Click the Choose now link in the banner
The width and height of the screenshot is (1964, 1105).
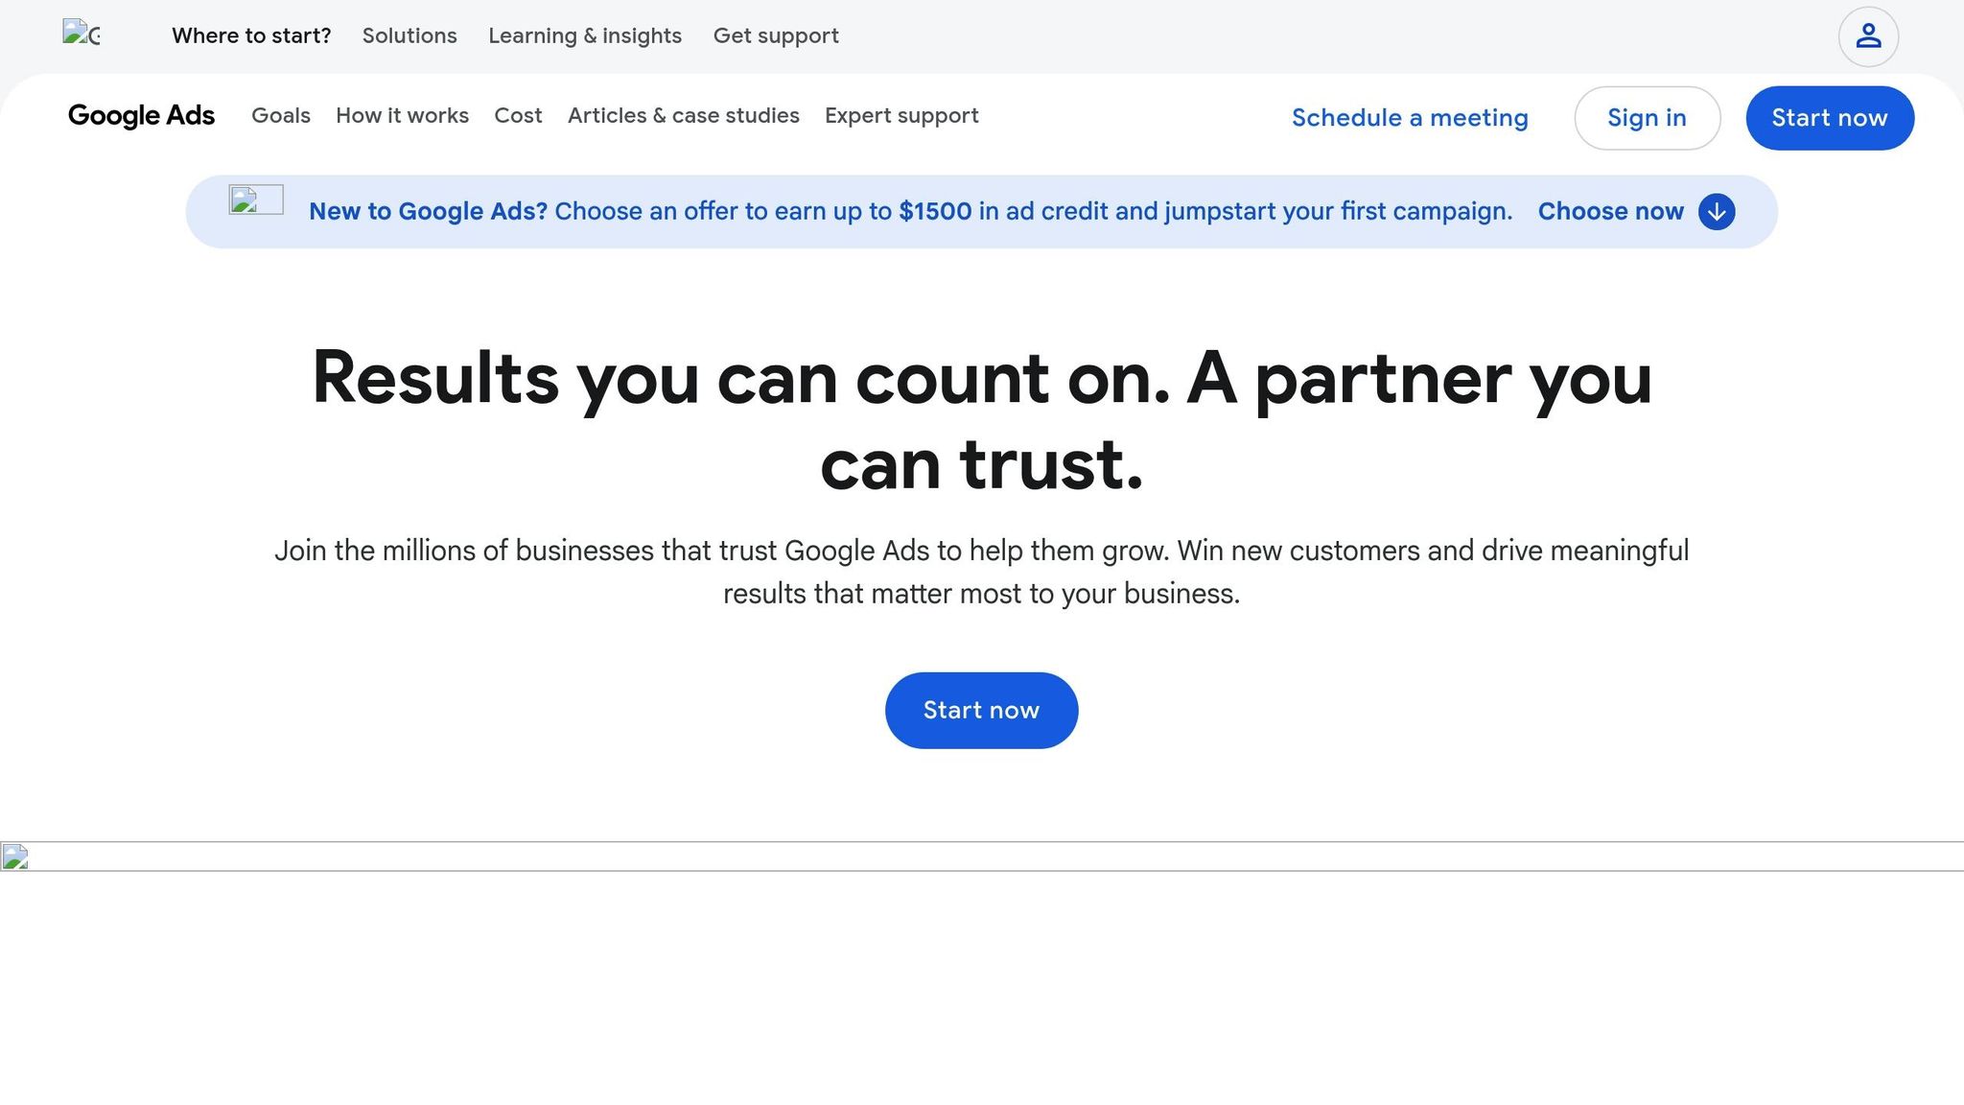[x=1610, y=211]
